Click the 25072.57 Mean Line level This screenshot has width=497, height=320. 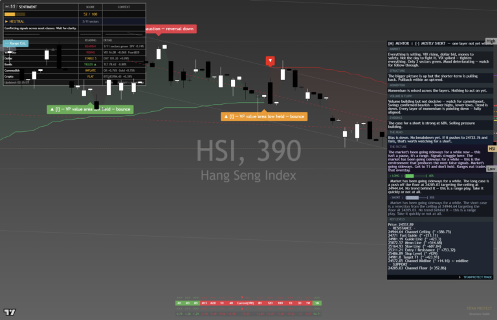click(415, 243)
